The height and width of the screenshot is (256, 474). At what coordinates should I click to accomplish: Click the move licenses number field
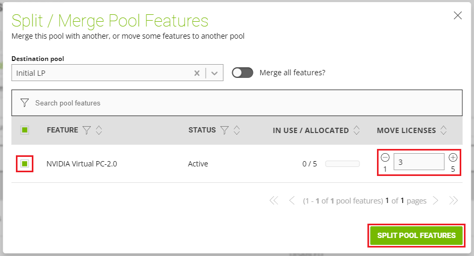click(x=419, y=162)
